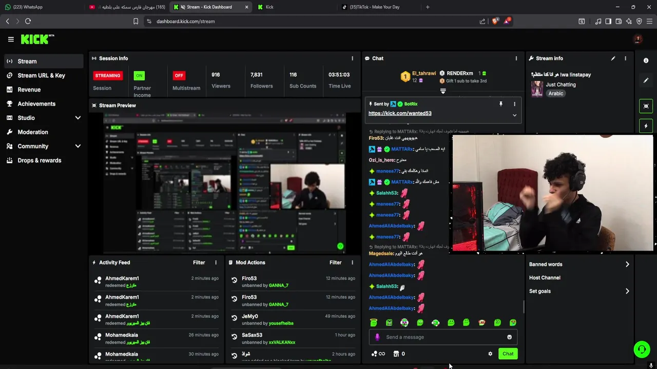
Task: Open Mod Actions Filter
Action: tap(336, 262)
